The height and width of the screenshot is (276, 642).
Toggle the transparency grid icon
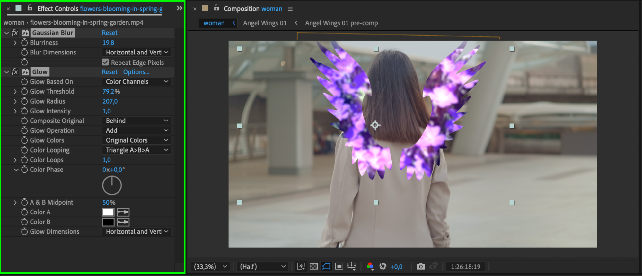click(313, 266)
